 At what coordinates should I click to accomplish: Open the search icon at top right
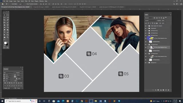(x=174, y=4)
